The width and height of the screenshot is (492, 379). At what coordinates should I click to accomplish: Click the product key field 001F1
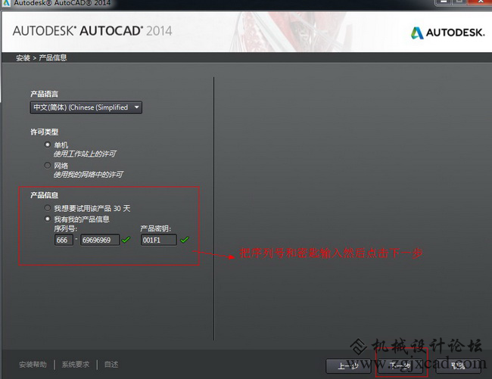point(158,240)
